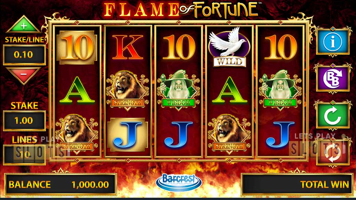The width and height of the screenshot is (356, 200).
Task: Increase stake with the green plus arrow
Action: click(x=24, y=25)
